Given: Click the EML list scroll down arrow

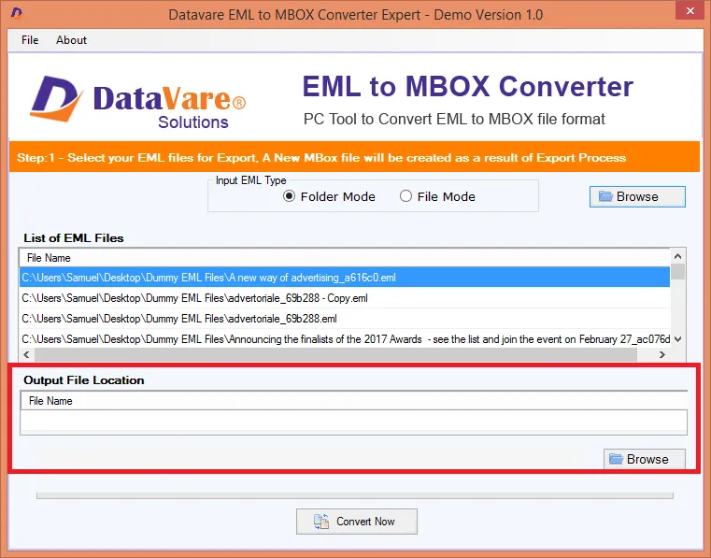Looking at the screenshot, I should pos(678,339).
